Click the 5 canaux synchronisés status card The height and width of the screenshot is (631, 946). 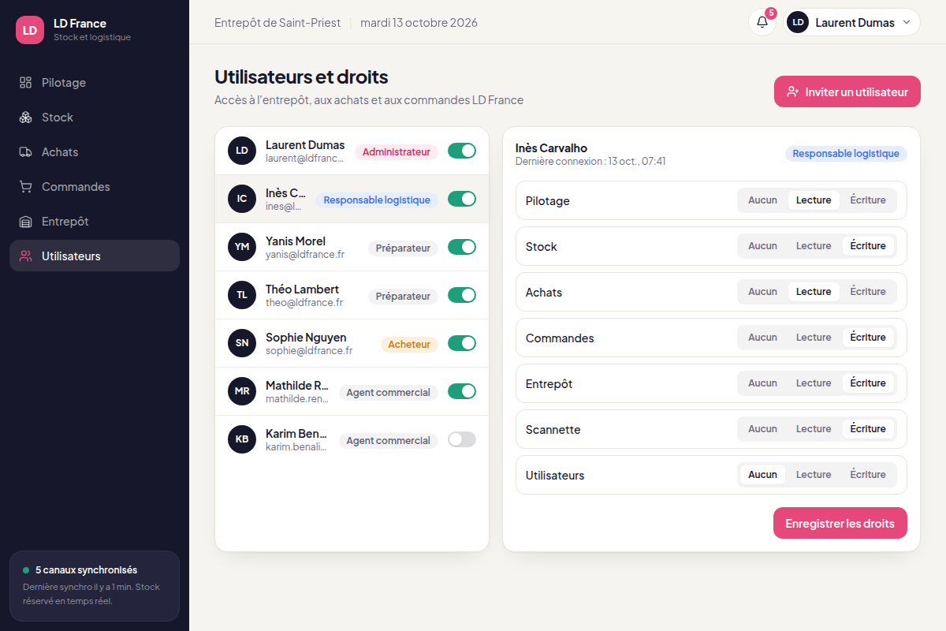[95, 586]
